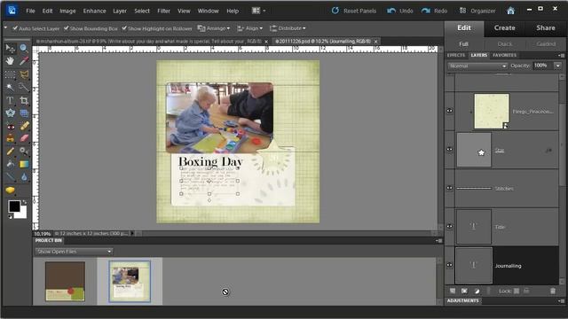Switch to the Effects panel tab
Screen dimensions: 568x319
tap(456, 55)
